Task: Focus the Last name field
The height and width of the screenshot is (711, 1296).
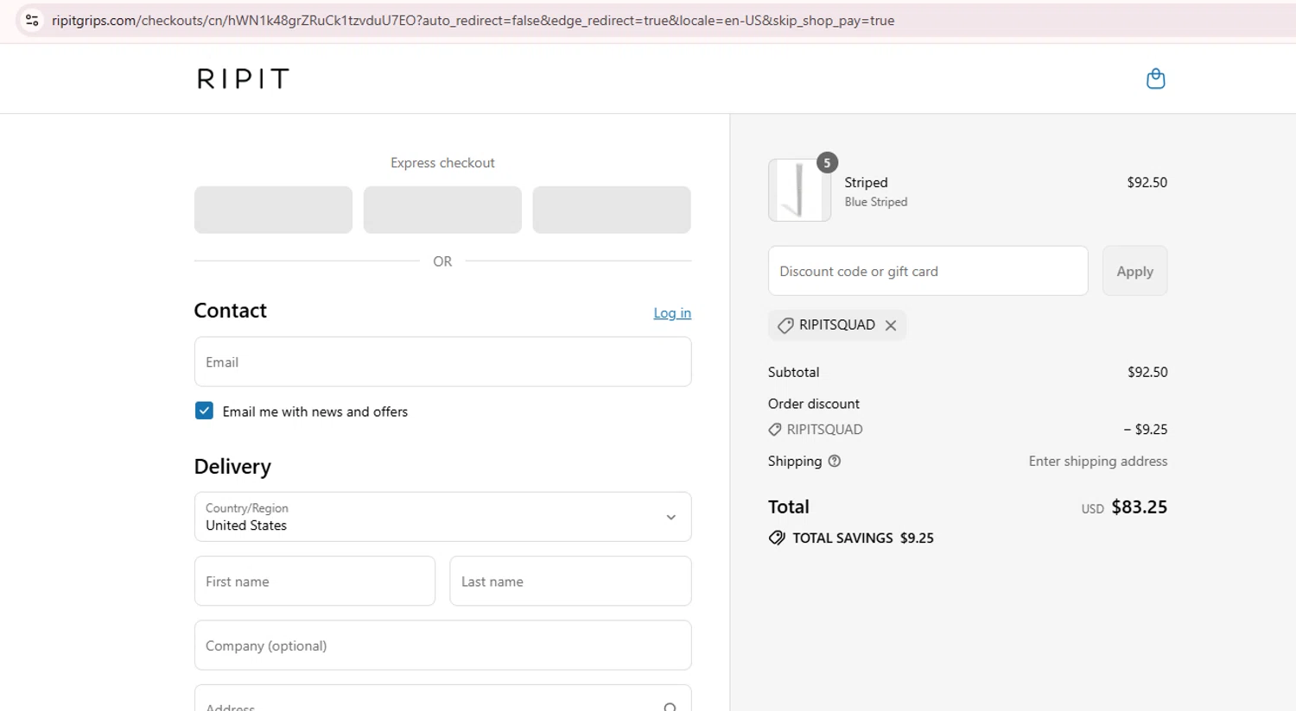Action: 570,581
